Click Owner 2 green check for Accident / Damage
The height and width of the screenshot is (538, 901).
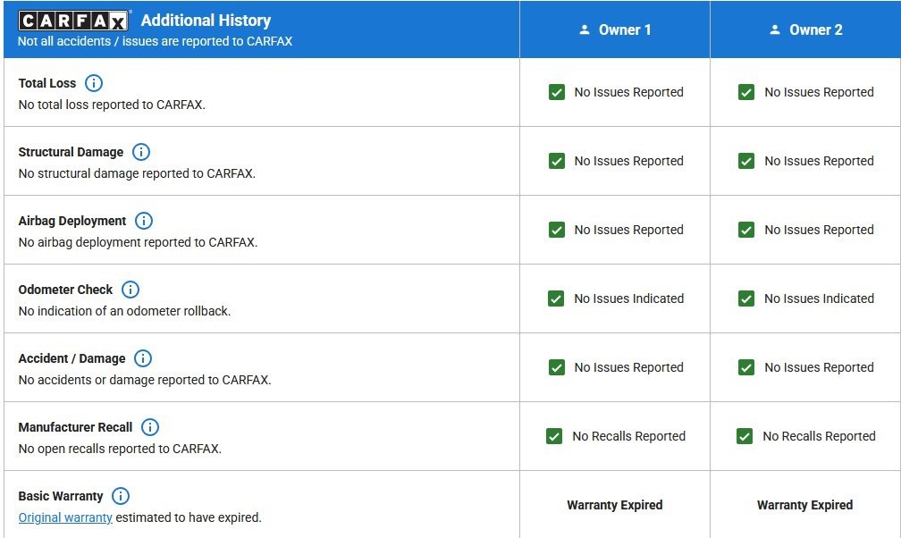[x=746, y=367]
